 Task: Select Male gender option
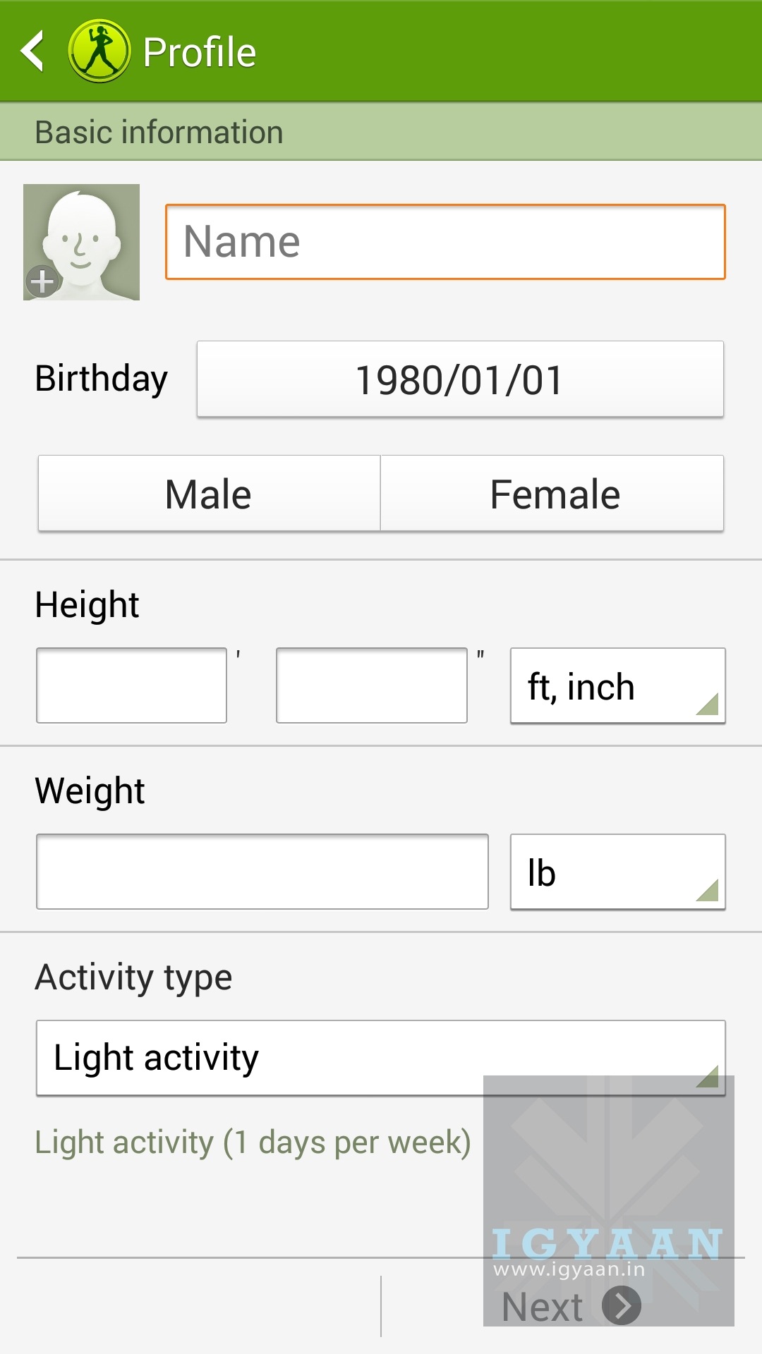209,494
